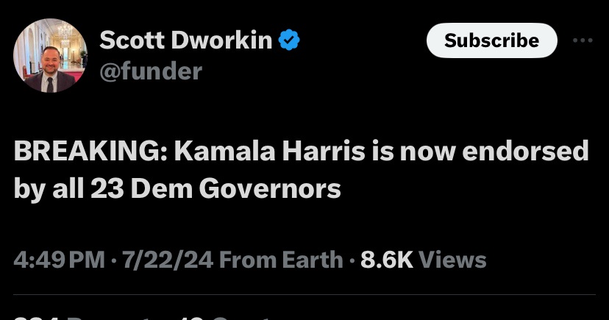Viewport: 609px width, 320px height.
Task: Open the 8.6K Views analytics
Action: 424,260
